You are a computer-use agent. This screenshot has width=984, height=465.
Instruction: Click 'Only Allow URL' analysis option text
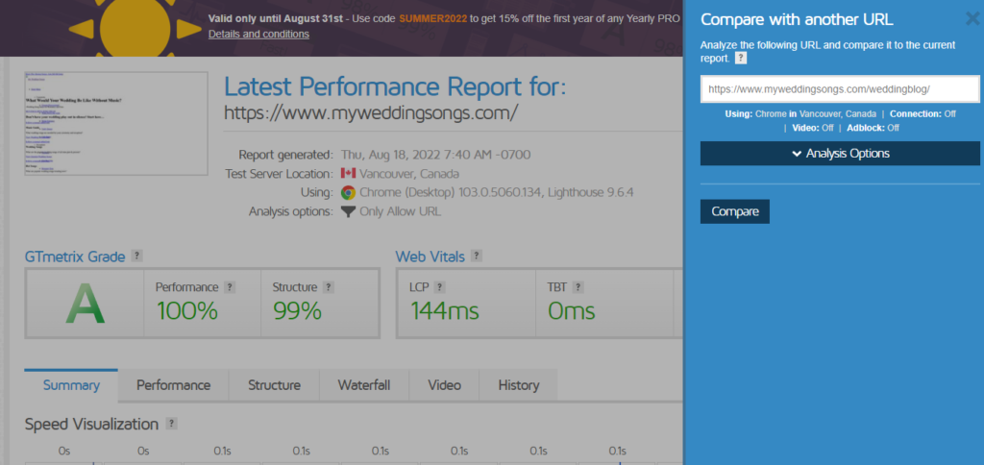click(x=401, y=211)
